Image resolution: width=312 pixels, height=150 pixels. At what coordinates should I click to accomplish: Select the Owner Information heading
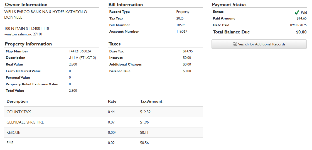[26, 4]
